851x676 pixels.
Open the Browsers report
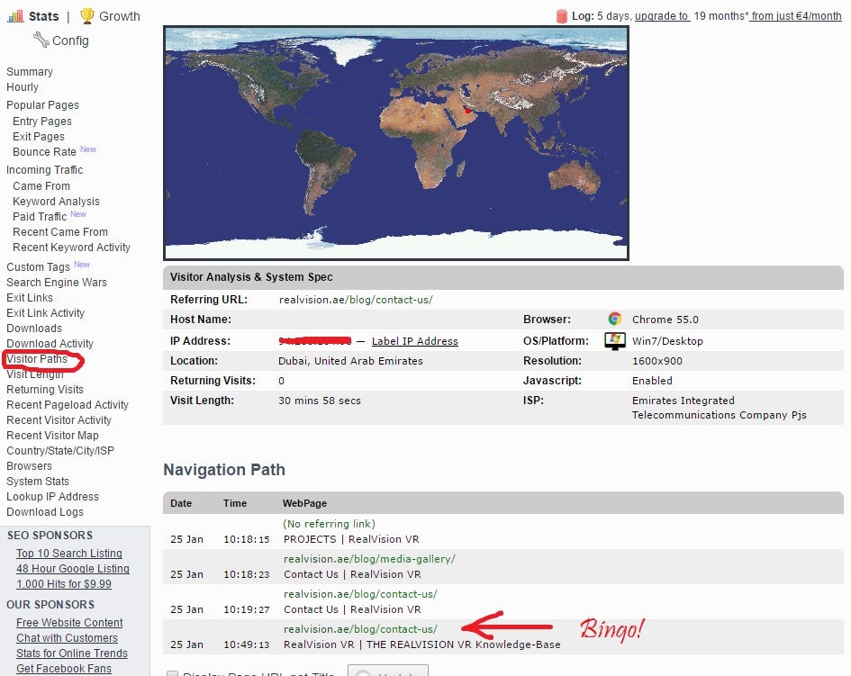pos(30,466)
